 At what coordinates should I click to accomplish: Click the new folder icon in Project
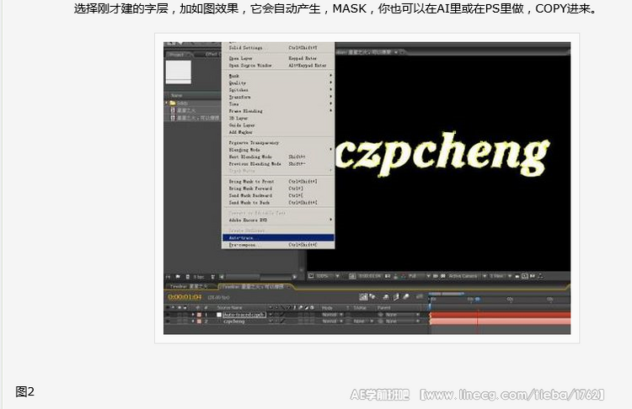pyautogui.click(x=178, y=277)
